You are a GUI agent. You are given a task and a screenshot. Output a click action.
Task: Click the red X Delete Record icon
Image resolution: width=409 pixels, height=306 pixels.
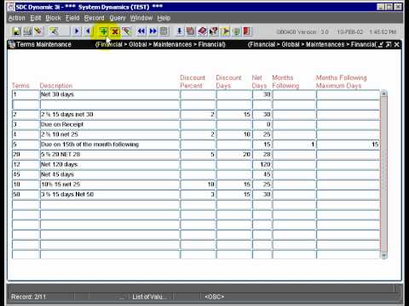coord(115,31)
